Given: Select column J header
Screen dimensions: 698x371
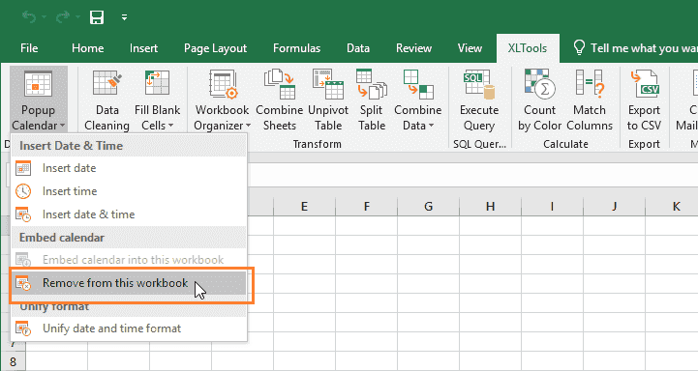Looking at the screenshot, I should (x=614, y=206).
